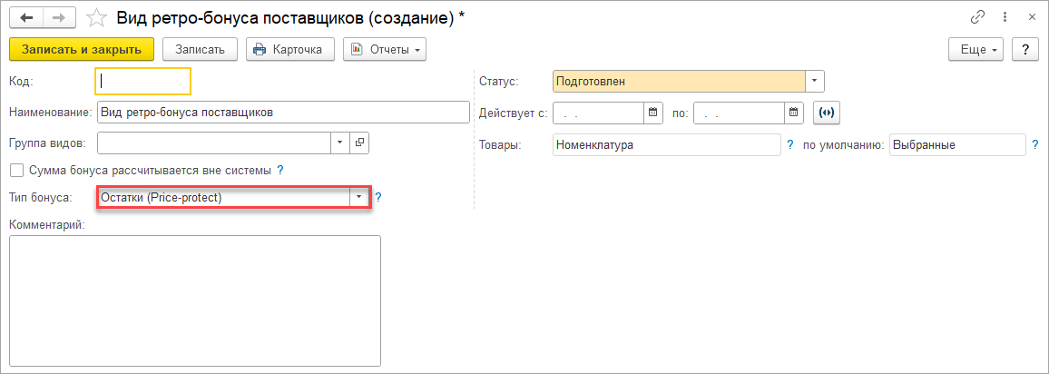This screenshot has width=1049, height=374.
Task: Click the period selection button beside dates
Action: pyautogui.click(x=826, y=113)
